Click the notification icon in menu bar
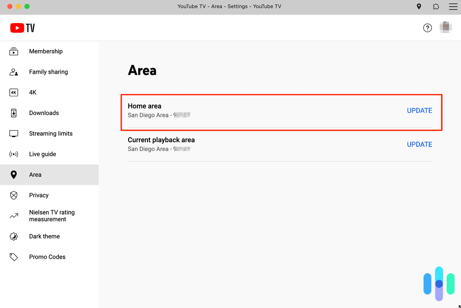This screenshot has width=461, height=308. click(436, 6)
